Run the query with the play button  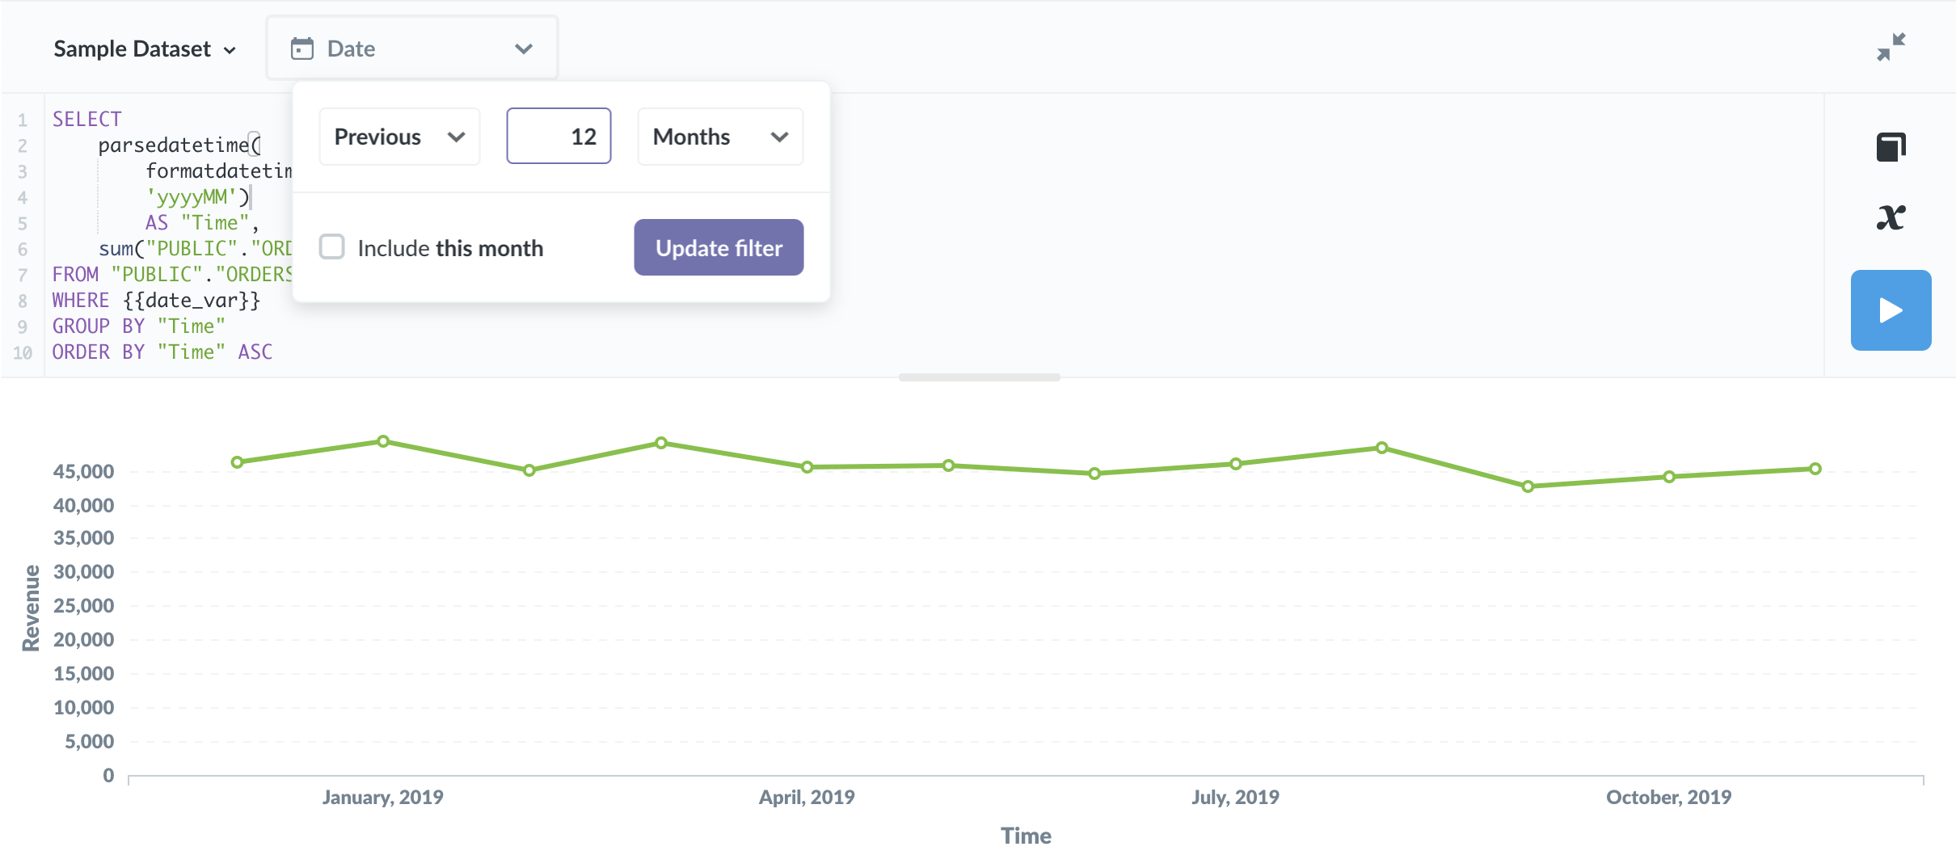coord(1891,310)
